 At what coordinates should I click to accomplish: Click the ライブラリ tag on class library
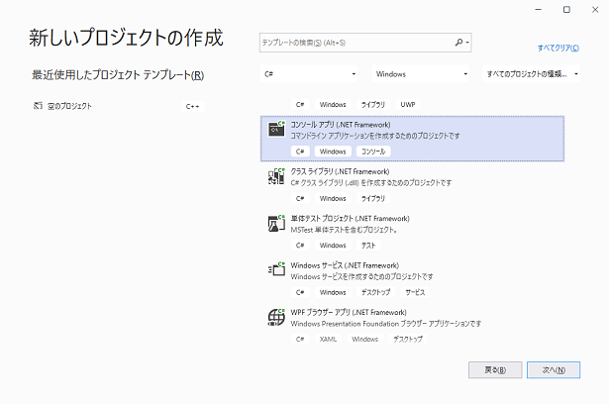pyautogui.click(x=373, y=198)
